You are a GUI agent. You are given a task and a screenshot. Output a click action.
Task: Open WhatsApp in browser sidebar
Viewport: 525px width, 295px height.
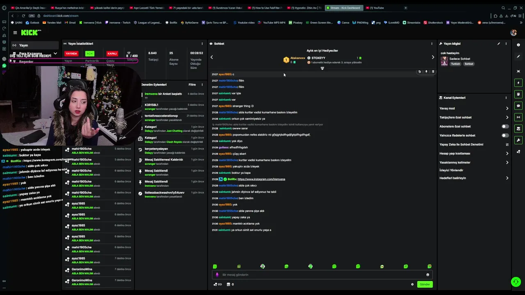pyautogui.click(x=4, y=66)
